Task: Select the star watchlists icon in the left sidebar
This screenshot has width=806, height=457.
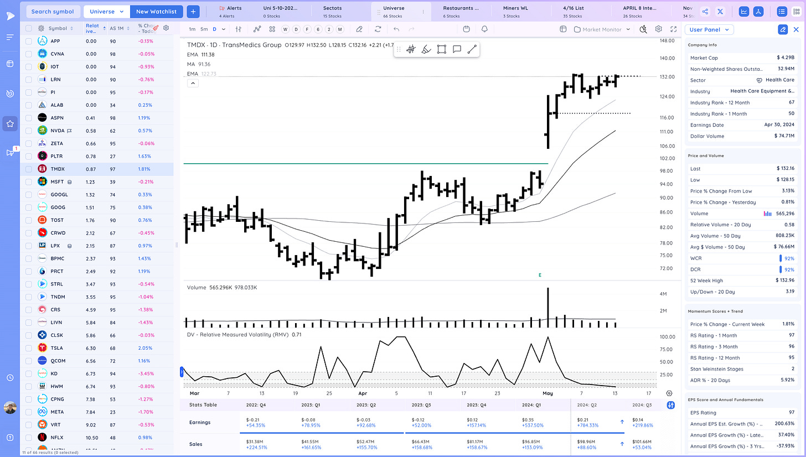Action: click(x=10, y=124)
